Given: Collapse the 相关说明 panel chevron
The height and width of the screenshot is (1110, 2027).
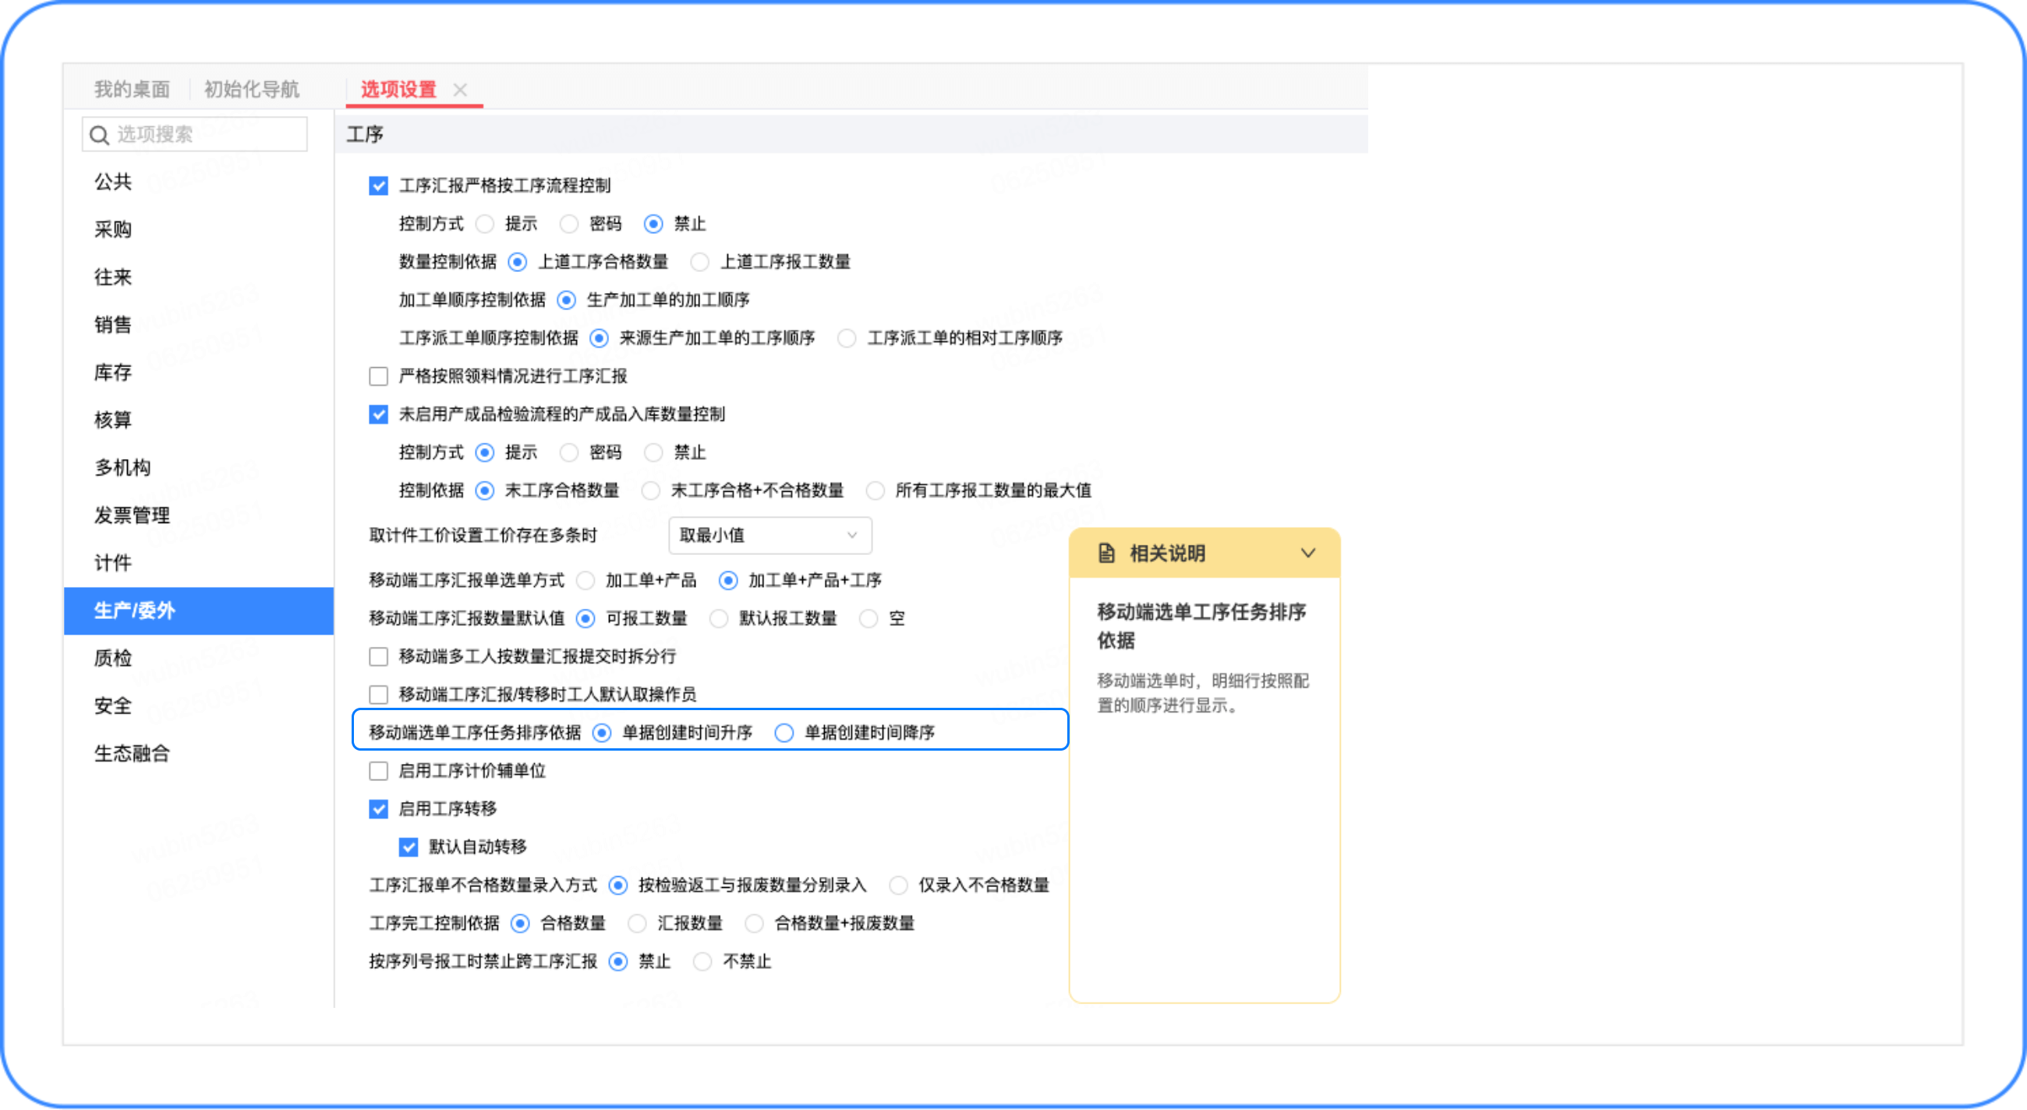Looking at the screenshot, I should click(1307, 553).
